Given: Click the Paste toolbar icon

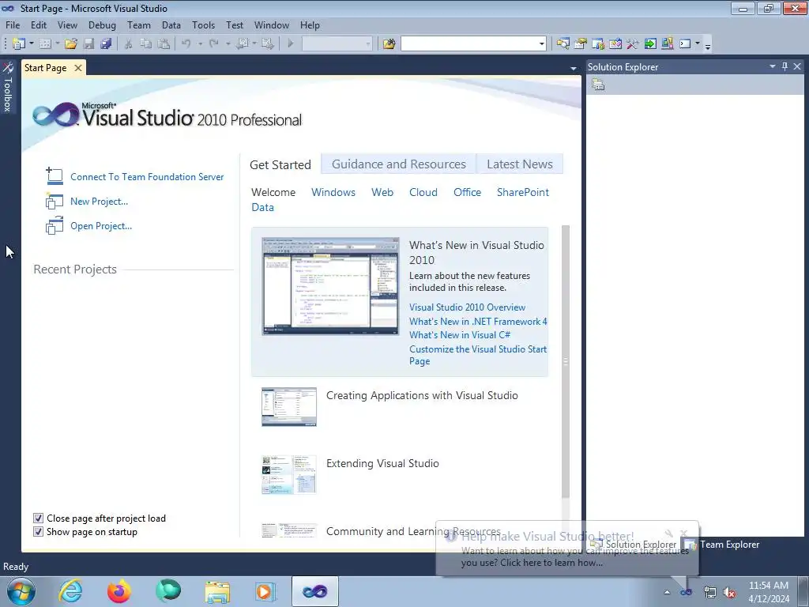Looking at the screenshot, I should [164, 44].
